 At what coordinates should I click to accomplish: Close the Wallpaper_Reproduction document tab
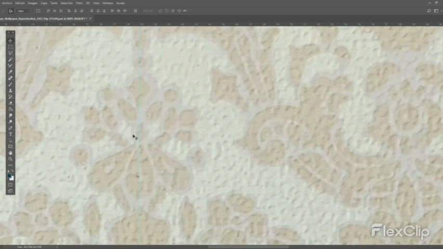91,18
